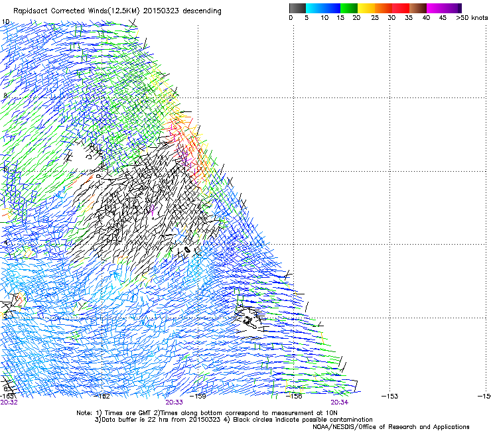The width and height of the screenshot is (491, 431).
Task: Click the brown 35-40 knots legend segment
Action: coord(418,8)
